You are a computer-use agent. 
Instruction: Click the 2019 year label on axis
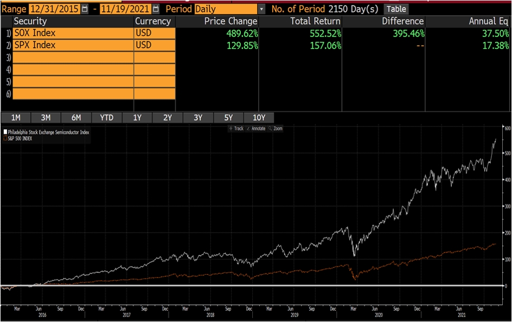pyautogui.click(x=294, y=315)
